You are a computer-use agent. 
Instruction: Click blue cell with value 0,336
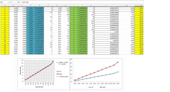[31, 45]
